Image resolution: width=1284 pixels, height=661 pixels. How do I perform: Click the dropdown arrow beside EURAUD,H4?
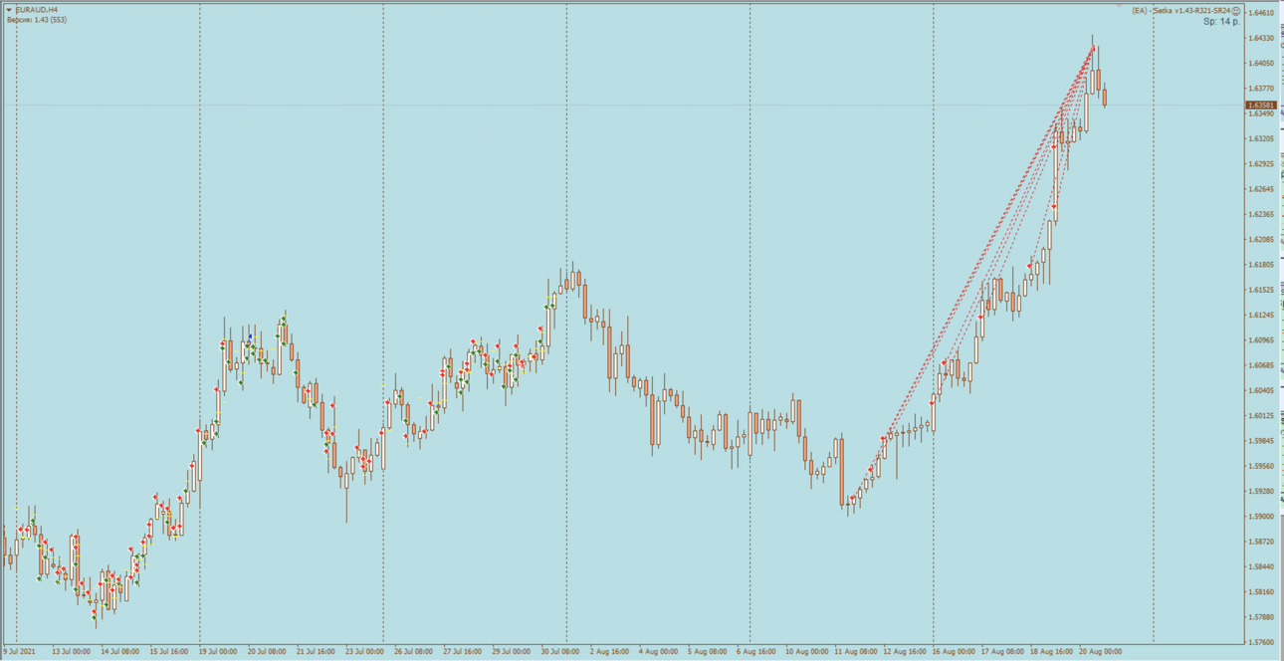9,10
